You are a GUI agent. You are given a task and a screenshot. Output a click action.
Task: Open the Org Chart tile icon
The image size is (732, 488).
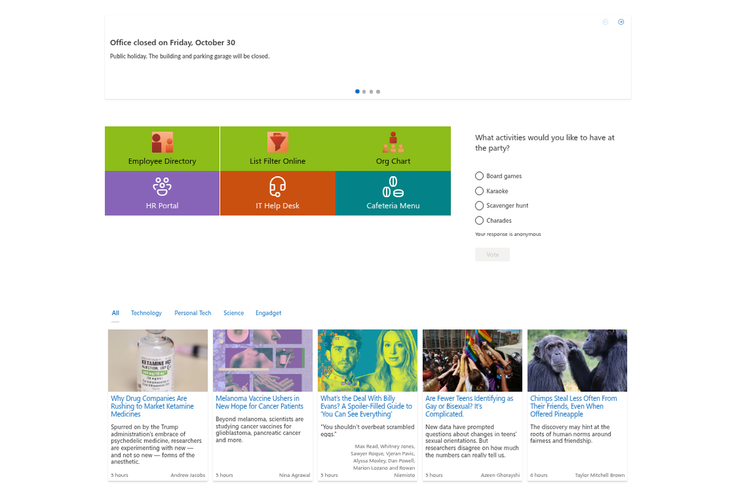point(393,142)
